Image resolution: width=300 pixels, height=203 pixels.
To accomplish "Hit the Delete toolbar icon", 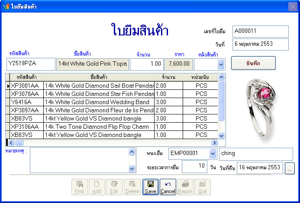I will [x=132, y=187].
